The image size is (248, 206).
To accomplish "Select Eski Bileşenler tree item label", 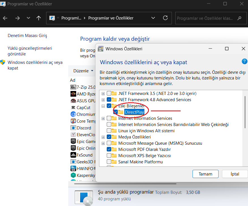I will coord(131,106).
